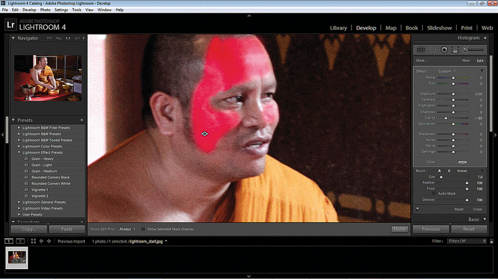
Task: Set Mask mode to New
Action: pyautogui.click(x=466, y=60)
